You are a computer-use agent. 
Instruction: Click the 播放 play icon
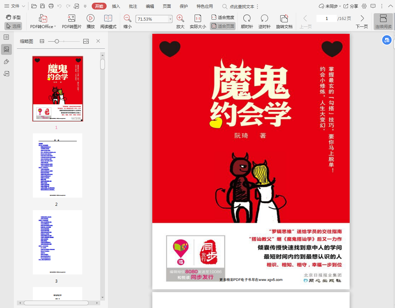tap(90, 18)
